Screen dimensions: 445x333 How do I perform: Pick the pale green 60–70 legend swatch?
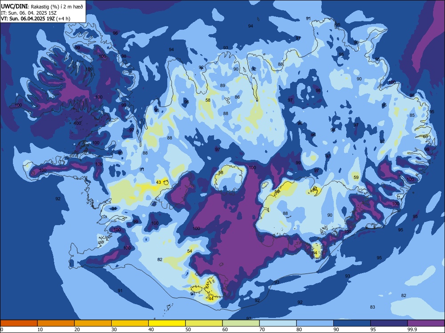241,323
